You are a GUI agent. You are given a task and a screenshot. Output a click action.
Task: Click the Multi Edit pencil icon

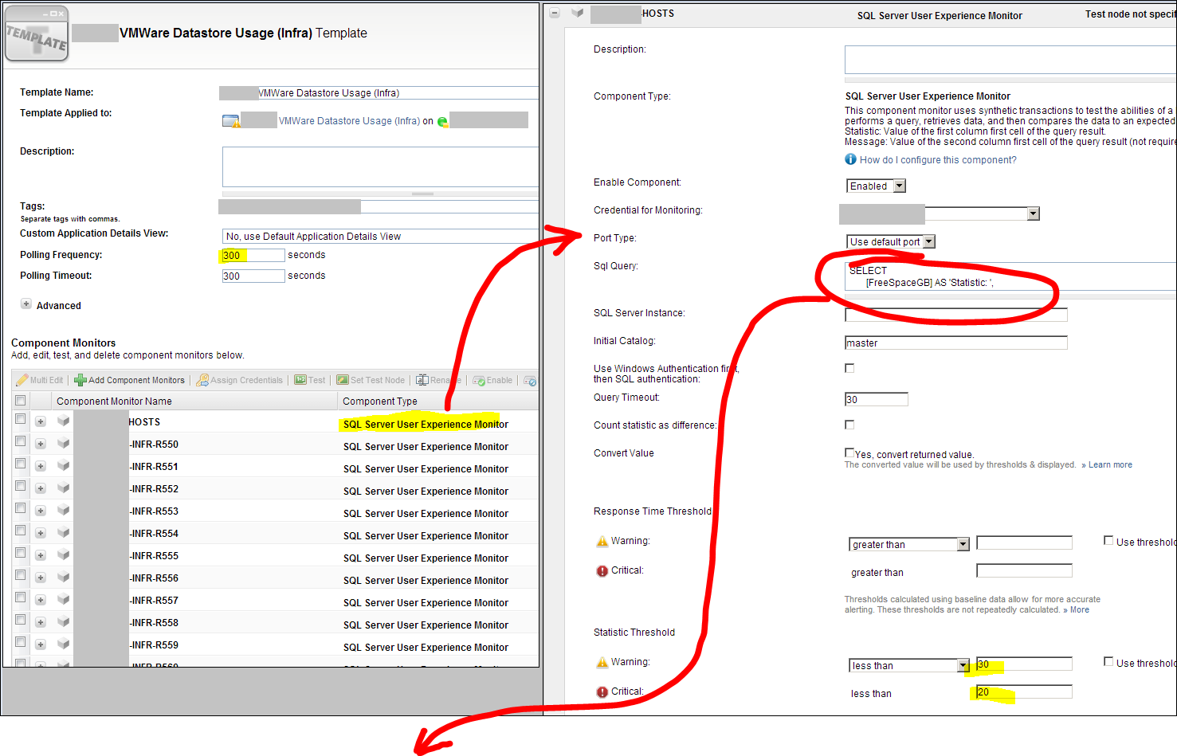22,380
